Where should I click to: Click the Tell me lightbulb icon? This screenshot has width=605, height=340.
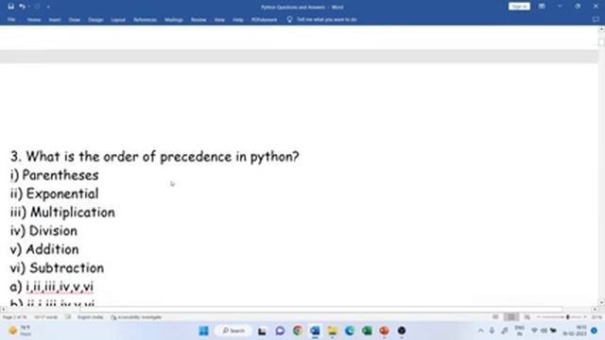[289, 19]
